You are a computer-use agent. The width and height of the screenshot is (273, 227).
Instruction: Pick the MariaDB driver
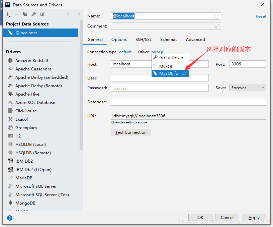pos(24,178)
